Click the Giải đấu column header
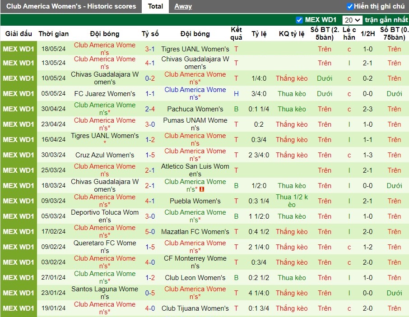 point(19,34)
